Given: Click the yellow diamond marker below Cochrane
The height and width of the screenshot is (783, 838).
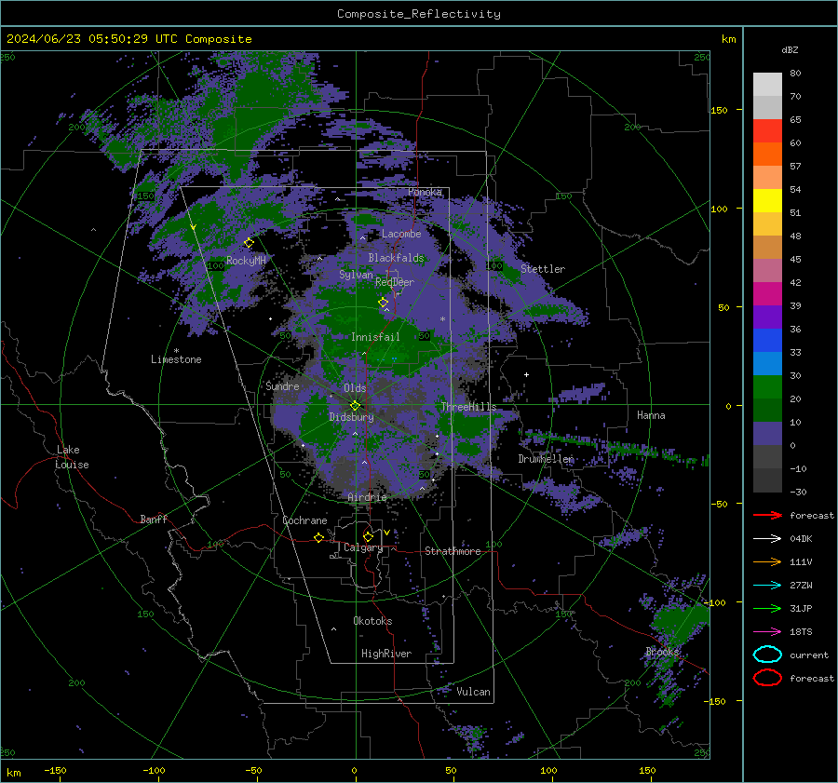Looking at the screenshot, I should [319, 537].
